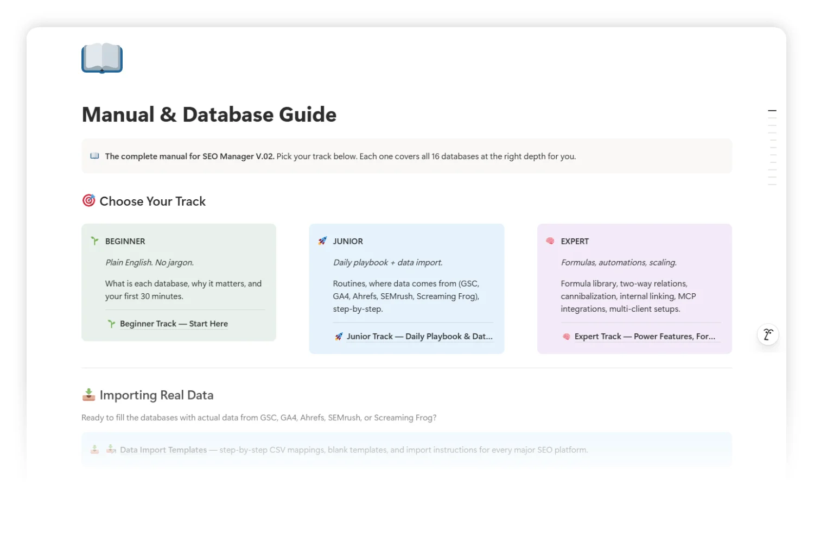814x543 pixels.
Task: Click the open book page icon
Action: 102,58
